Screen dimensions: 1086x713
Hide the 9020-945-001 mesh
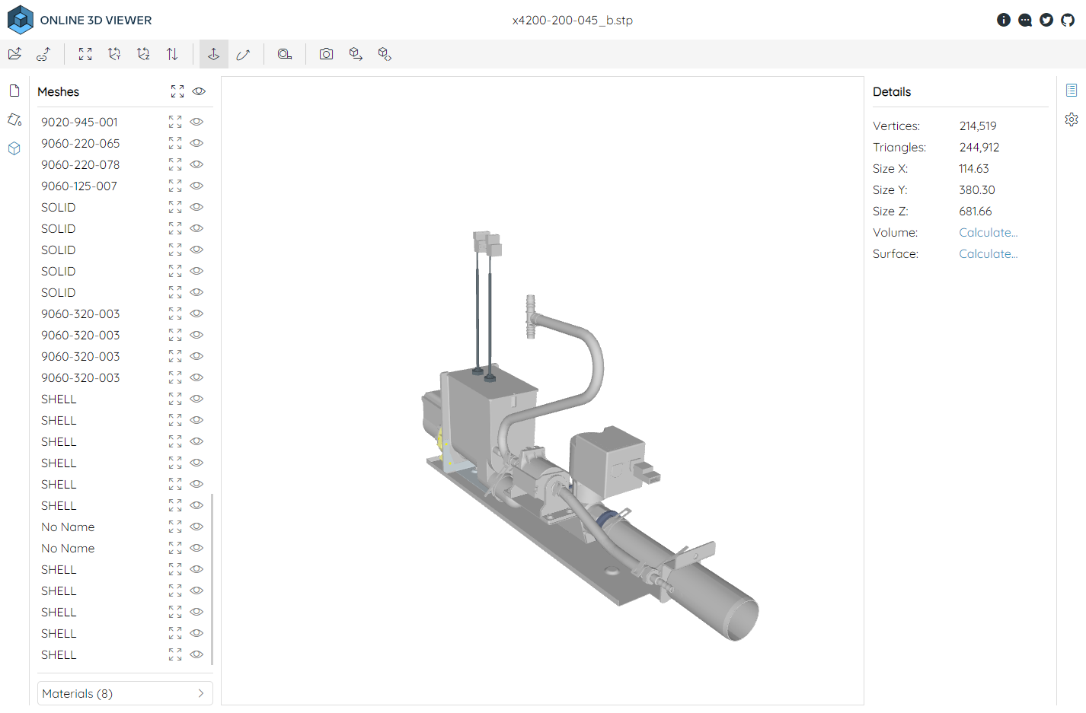pyautogui.click(x=196, y=121)
